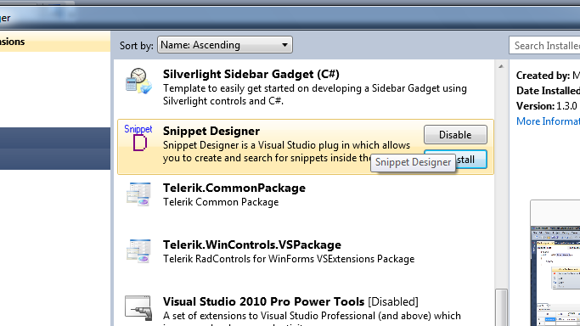This screenshot has height=326, width=580.
Task: Open the Sort by Name: Ascending dropdown
Action: click(x=225, y=45)
